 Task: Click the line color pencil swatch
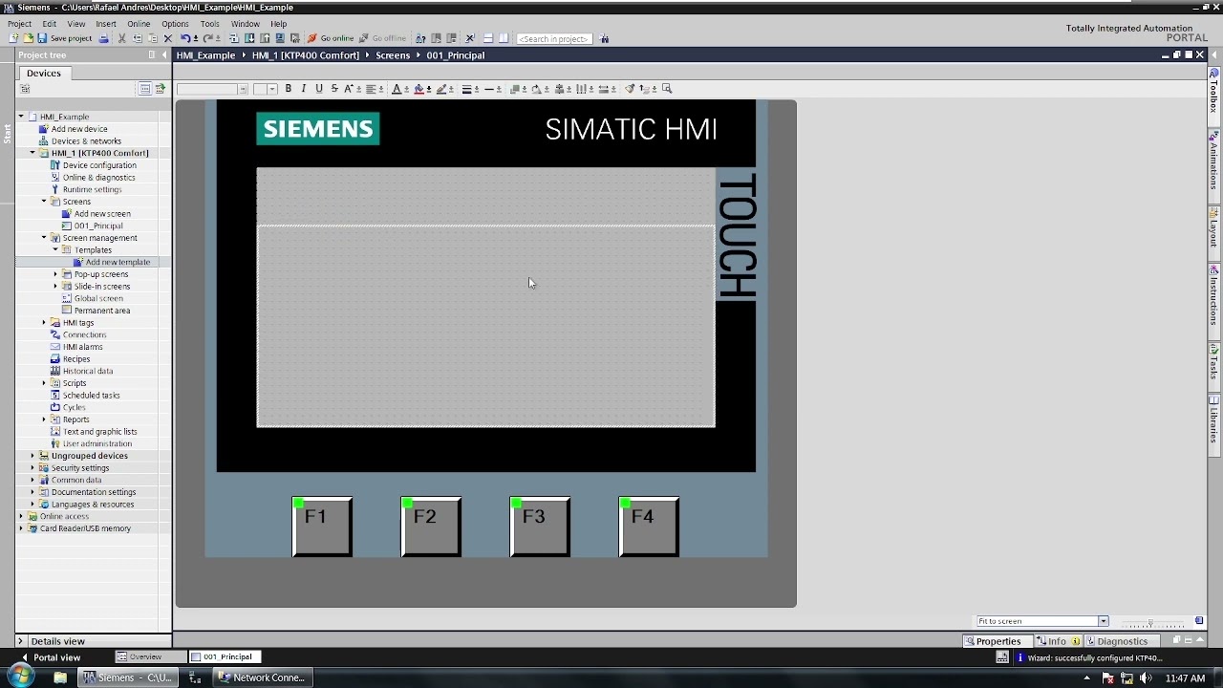pyautogui.click(x=441, y=89)
